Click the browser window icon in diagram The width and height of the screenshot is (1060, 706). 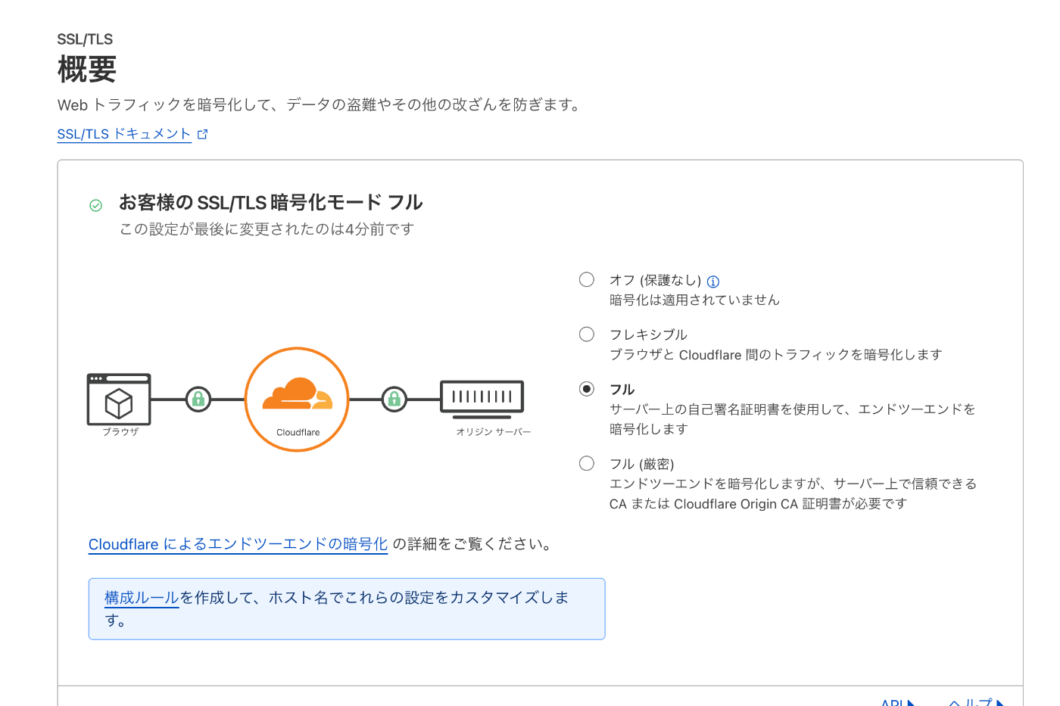pyautogui.click(x=119, y=399)
